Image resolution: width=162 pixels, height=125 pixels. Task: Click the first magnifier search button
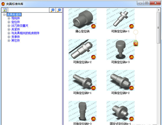point(52,10)
